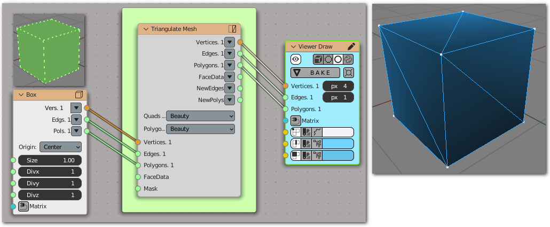
Task: Open the light blue edge color swatch
Action: pyautogui.click(x=338, y=144)
